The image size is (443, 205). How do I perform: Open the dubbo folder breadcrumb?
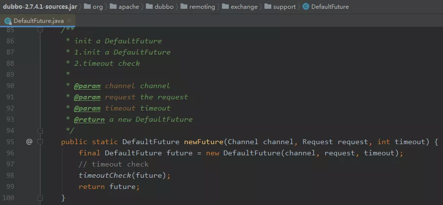click(x=160, y=6)
